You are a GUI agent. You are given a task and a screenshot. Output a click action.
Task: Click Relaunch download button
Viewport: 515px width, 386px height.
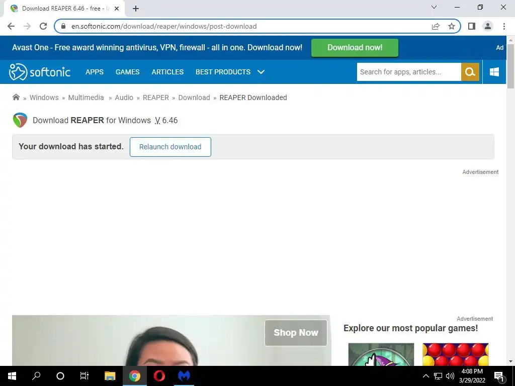[x=170, y=147]
